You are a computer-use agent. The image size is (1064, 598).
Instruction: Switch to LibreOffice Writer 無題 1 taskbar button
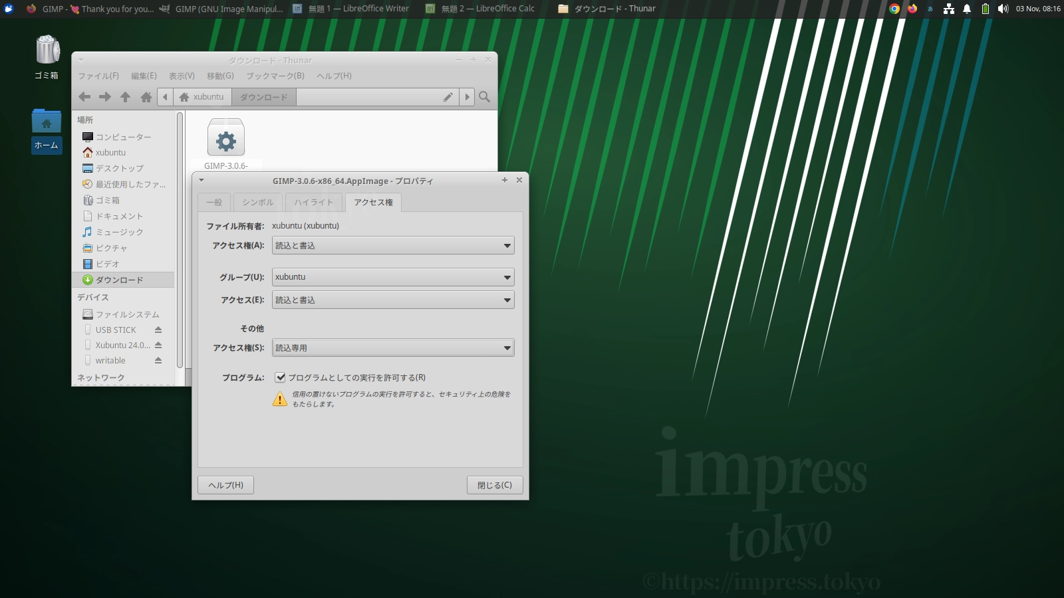click(352, 9)
